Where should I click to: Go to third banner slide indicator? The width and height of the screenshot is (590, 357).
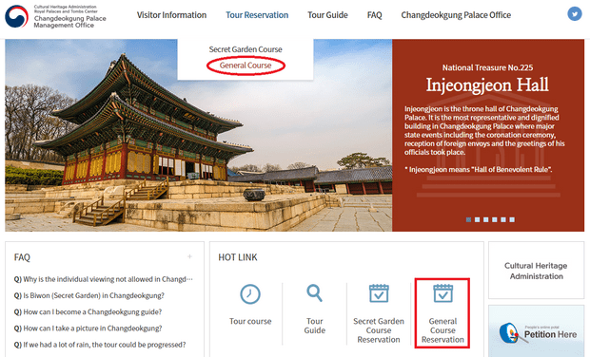click(485, 219)
